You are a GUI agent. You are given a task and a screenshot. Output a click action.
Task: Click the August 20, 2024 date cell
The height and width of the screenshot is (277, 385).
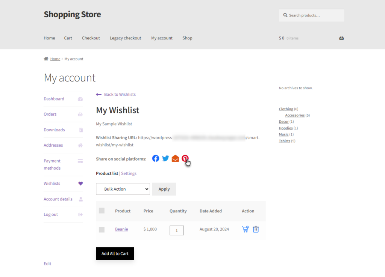(214, 229)
